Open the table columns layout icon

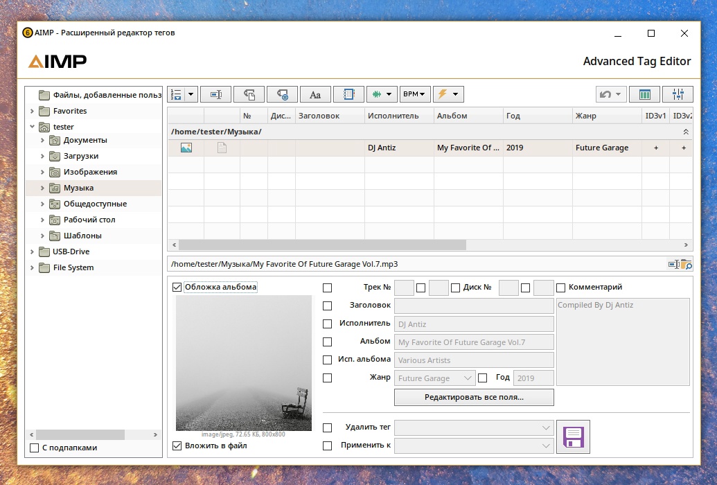644,94
